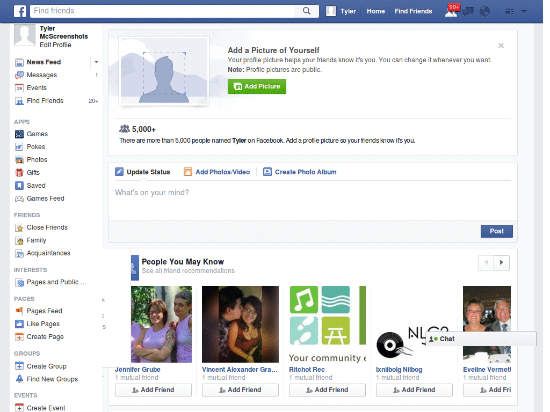
Task: Focus the What's on your mind field
Action: (313, 201)
